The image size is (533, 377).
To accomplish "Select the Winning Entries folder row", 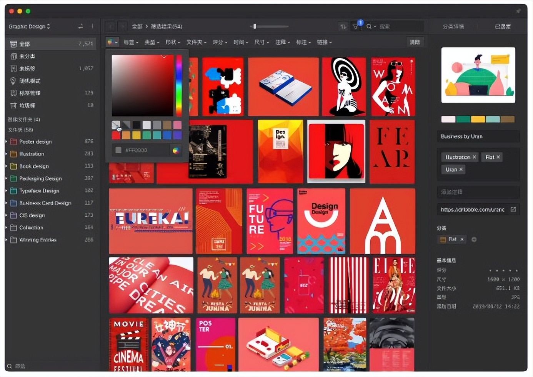I will pos(52,240).
